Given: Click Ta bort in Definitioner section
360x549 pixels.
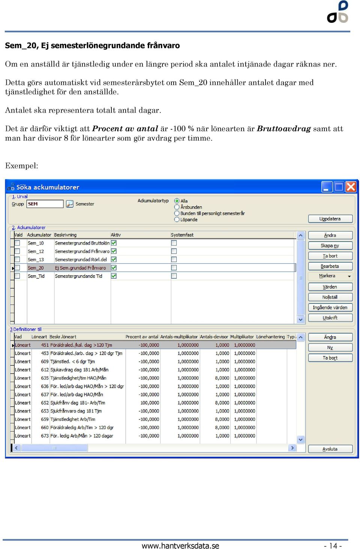Looking at the screenshot, I should tap(330, 358).
